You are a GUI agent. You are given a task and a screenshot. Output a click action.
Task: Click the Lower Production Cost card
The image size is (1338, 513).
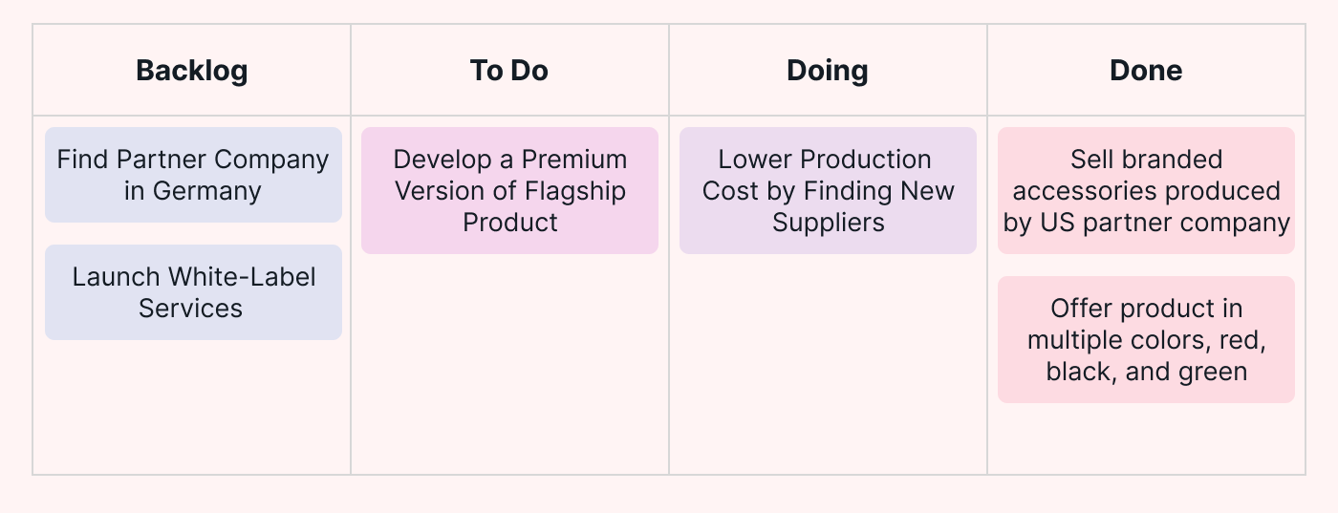pos(828,190)
